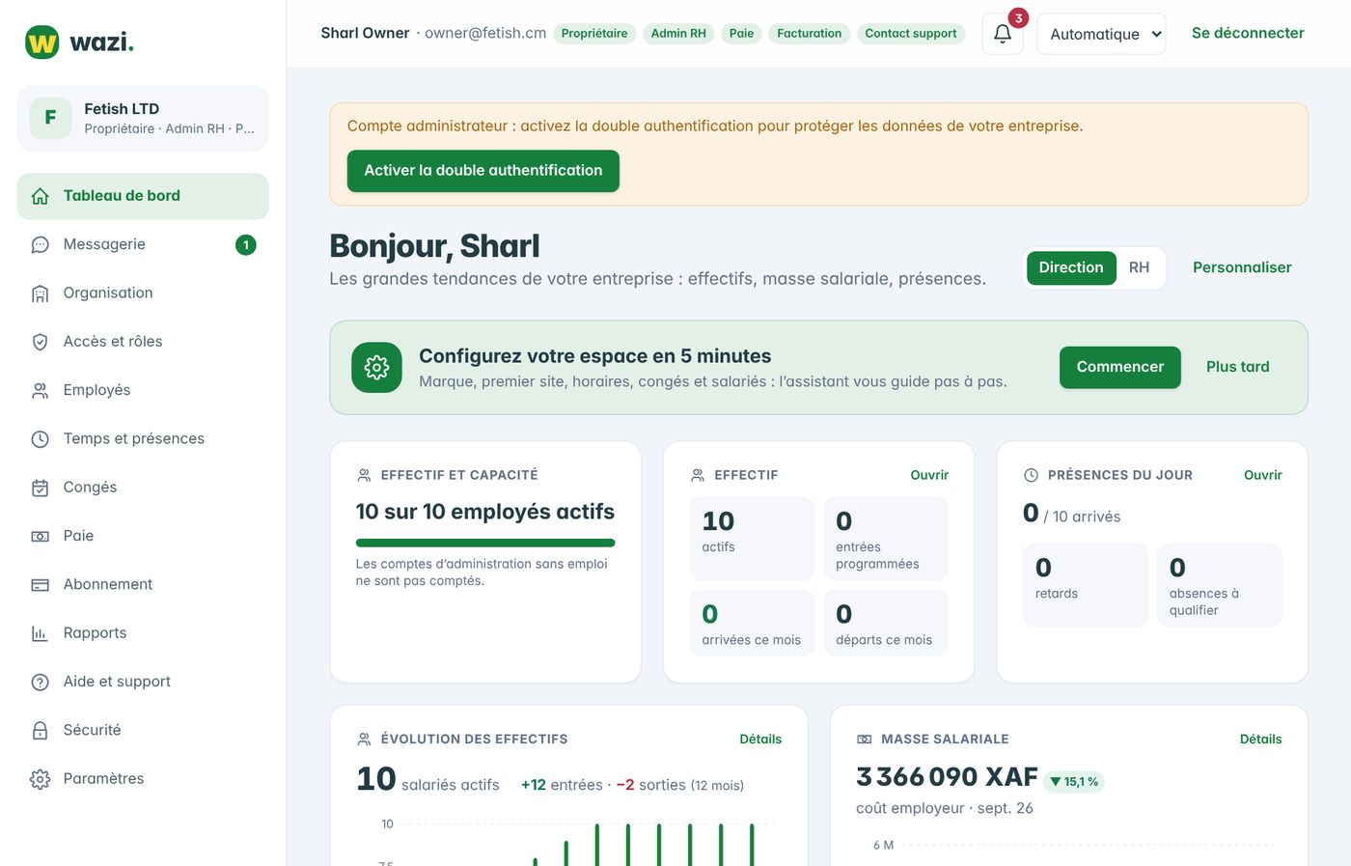
Task: Click the Rapports chart icon
Action: [40, 633]
